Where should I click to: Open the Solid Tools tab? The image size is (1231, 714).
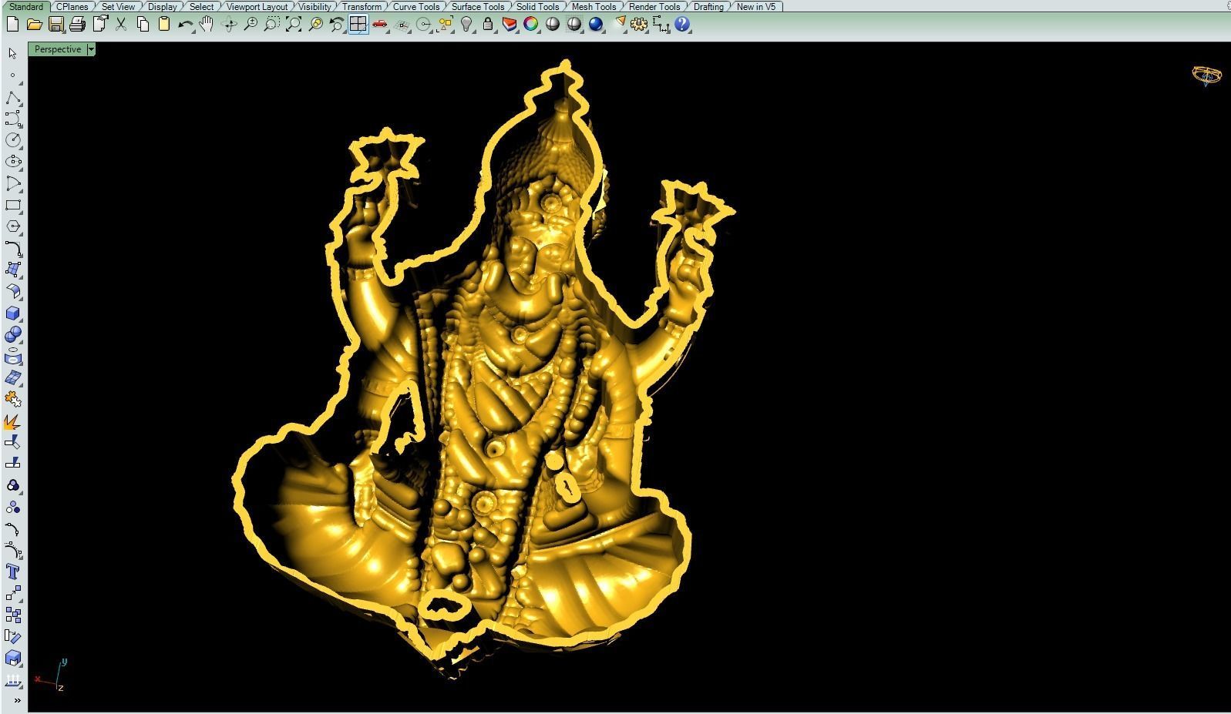pos(537,6)
